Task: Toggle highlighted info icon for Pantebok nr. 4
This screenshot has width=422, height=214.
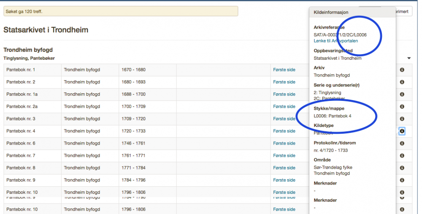Action: (x=402, y=131)
